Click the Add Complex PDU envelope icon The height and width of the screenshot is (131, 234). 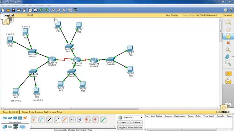(x=228, y=81)
